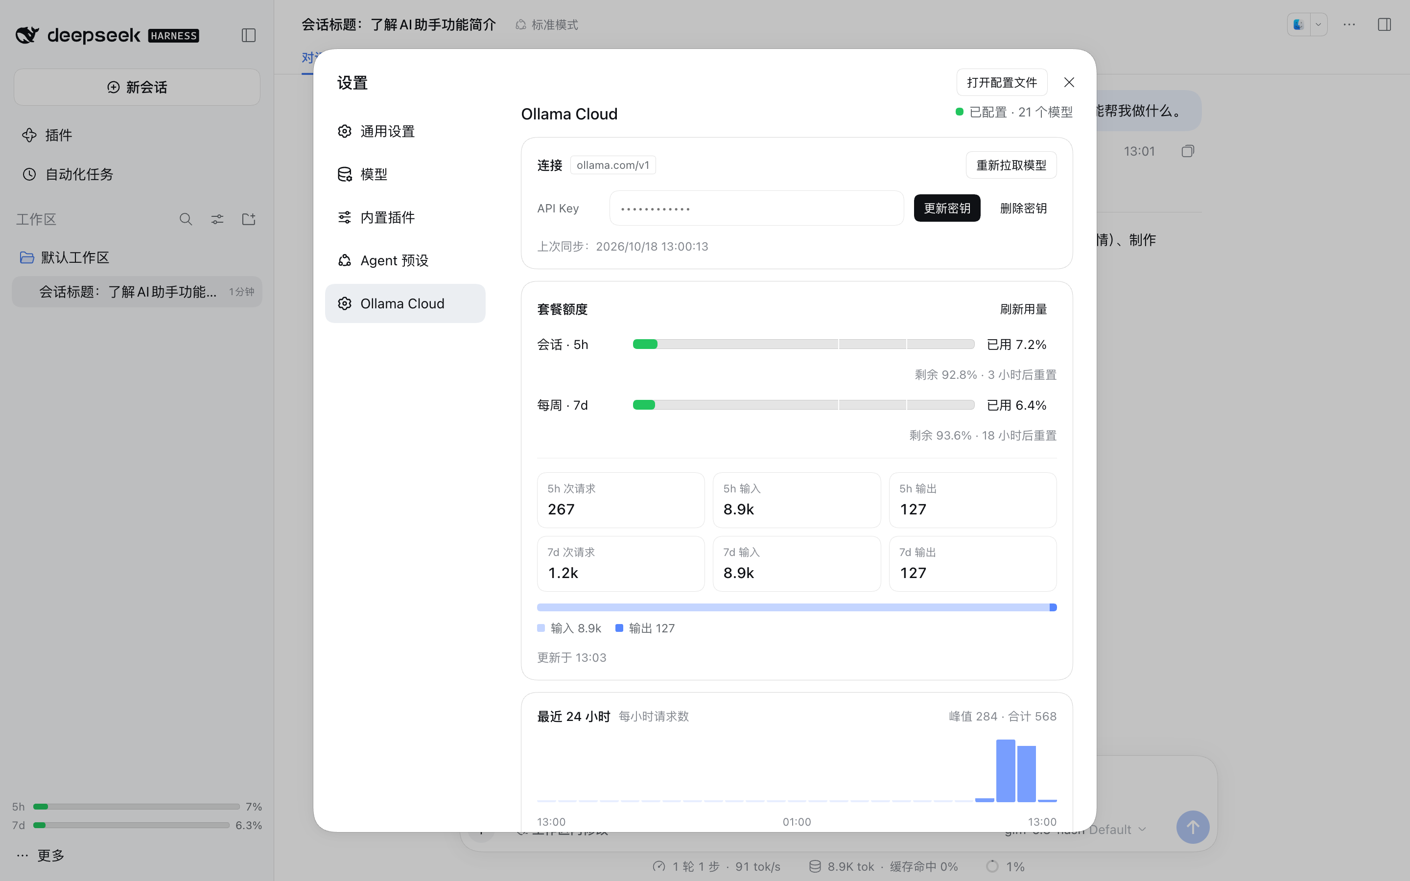The height and width of the screenshot is (881, 1410).
Task: Click 重新拉取模型 button
Action: click(x=1011, y=165)
